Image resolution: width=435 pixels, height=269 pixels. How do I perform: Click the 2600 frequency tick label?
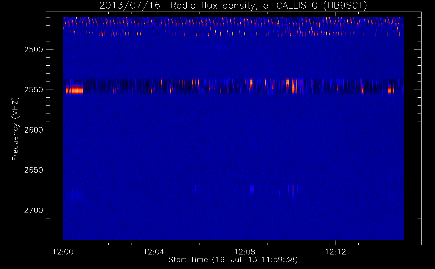click(x=34, y=130)
